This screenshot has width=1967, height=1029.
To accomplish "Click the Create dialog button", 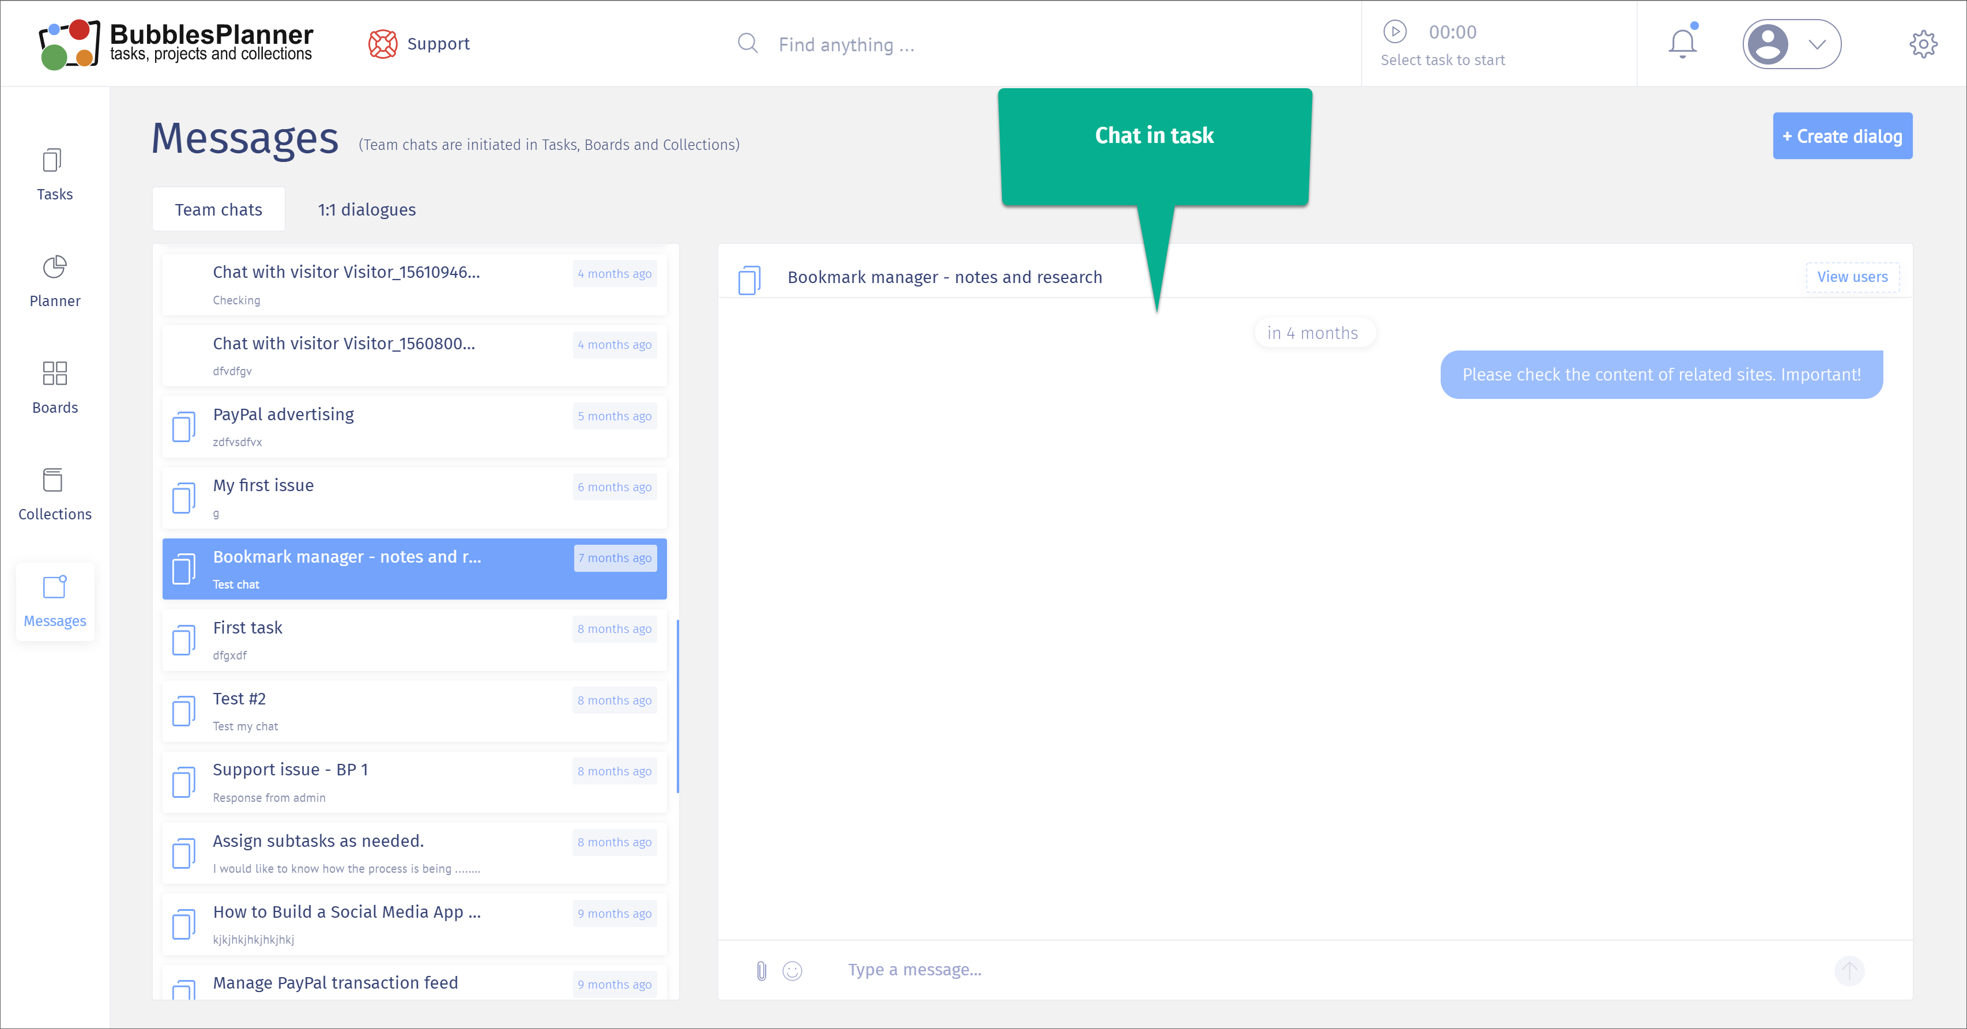I will pos(1842,136).
